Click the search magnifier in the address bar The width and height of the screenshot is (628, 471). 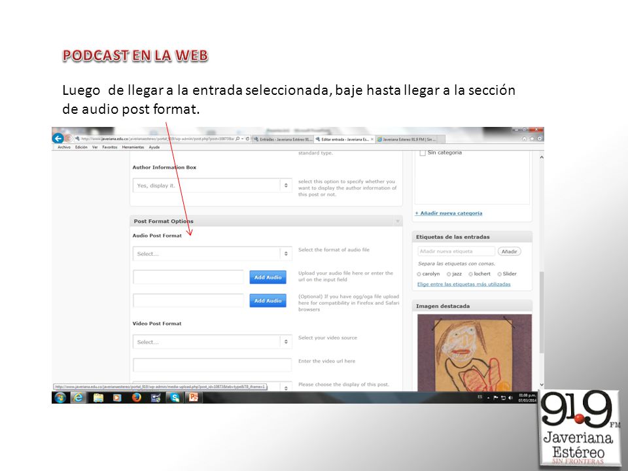click(x=237, y=139)
